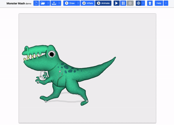Open a project with the folder icon
Image resolution: width=174 pixels, height=125 pixels.
(x=43, y=3)
